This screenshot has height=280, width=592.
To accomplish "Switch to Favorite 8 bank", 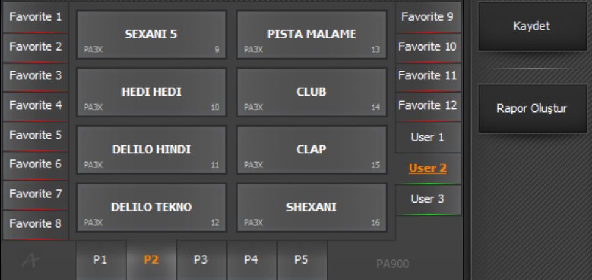I will point(34,224).
